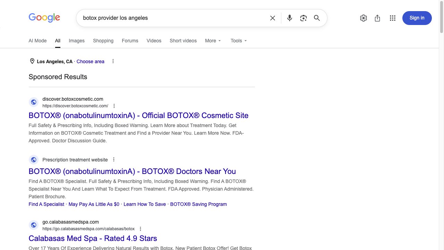
Task: Click https://discover.botoxcosmetic.com/ URL text
Action: (75, 106)
